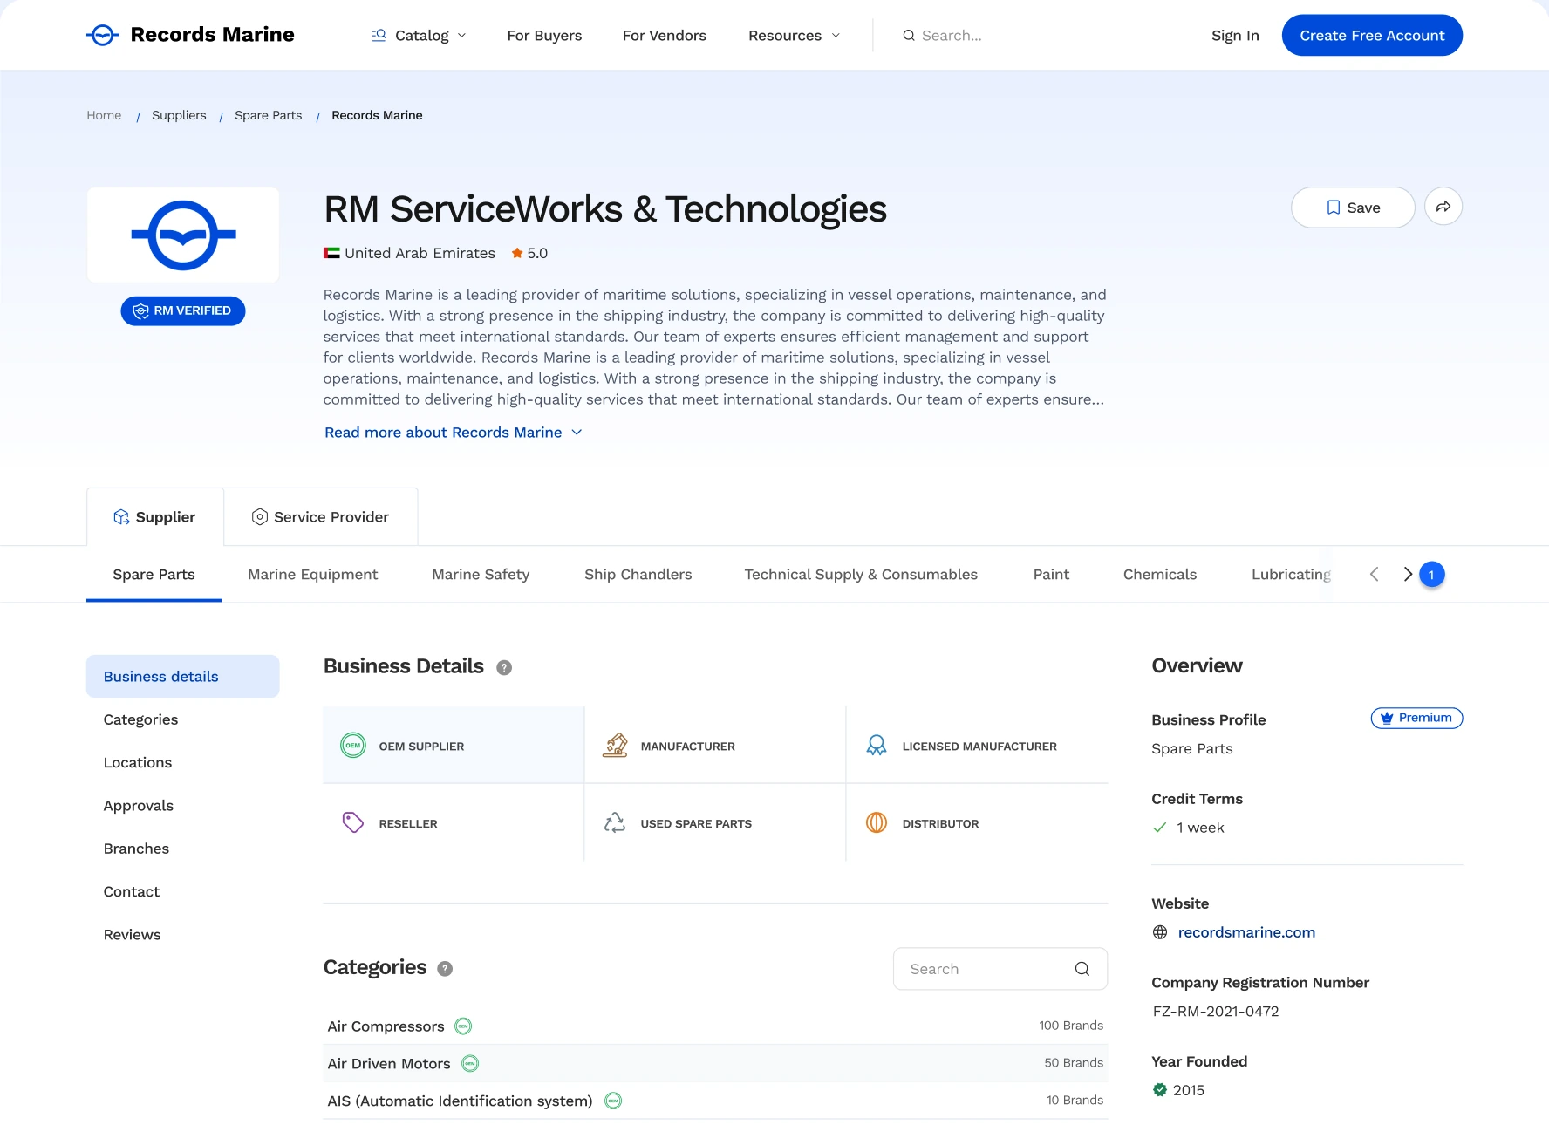This screenshot has width=1549, height=1125.
Task: Open the recordsmarine.com website link
Action: (x=1246, y=932)
